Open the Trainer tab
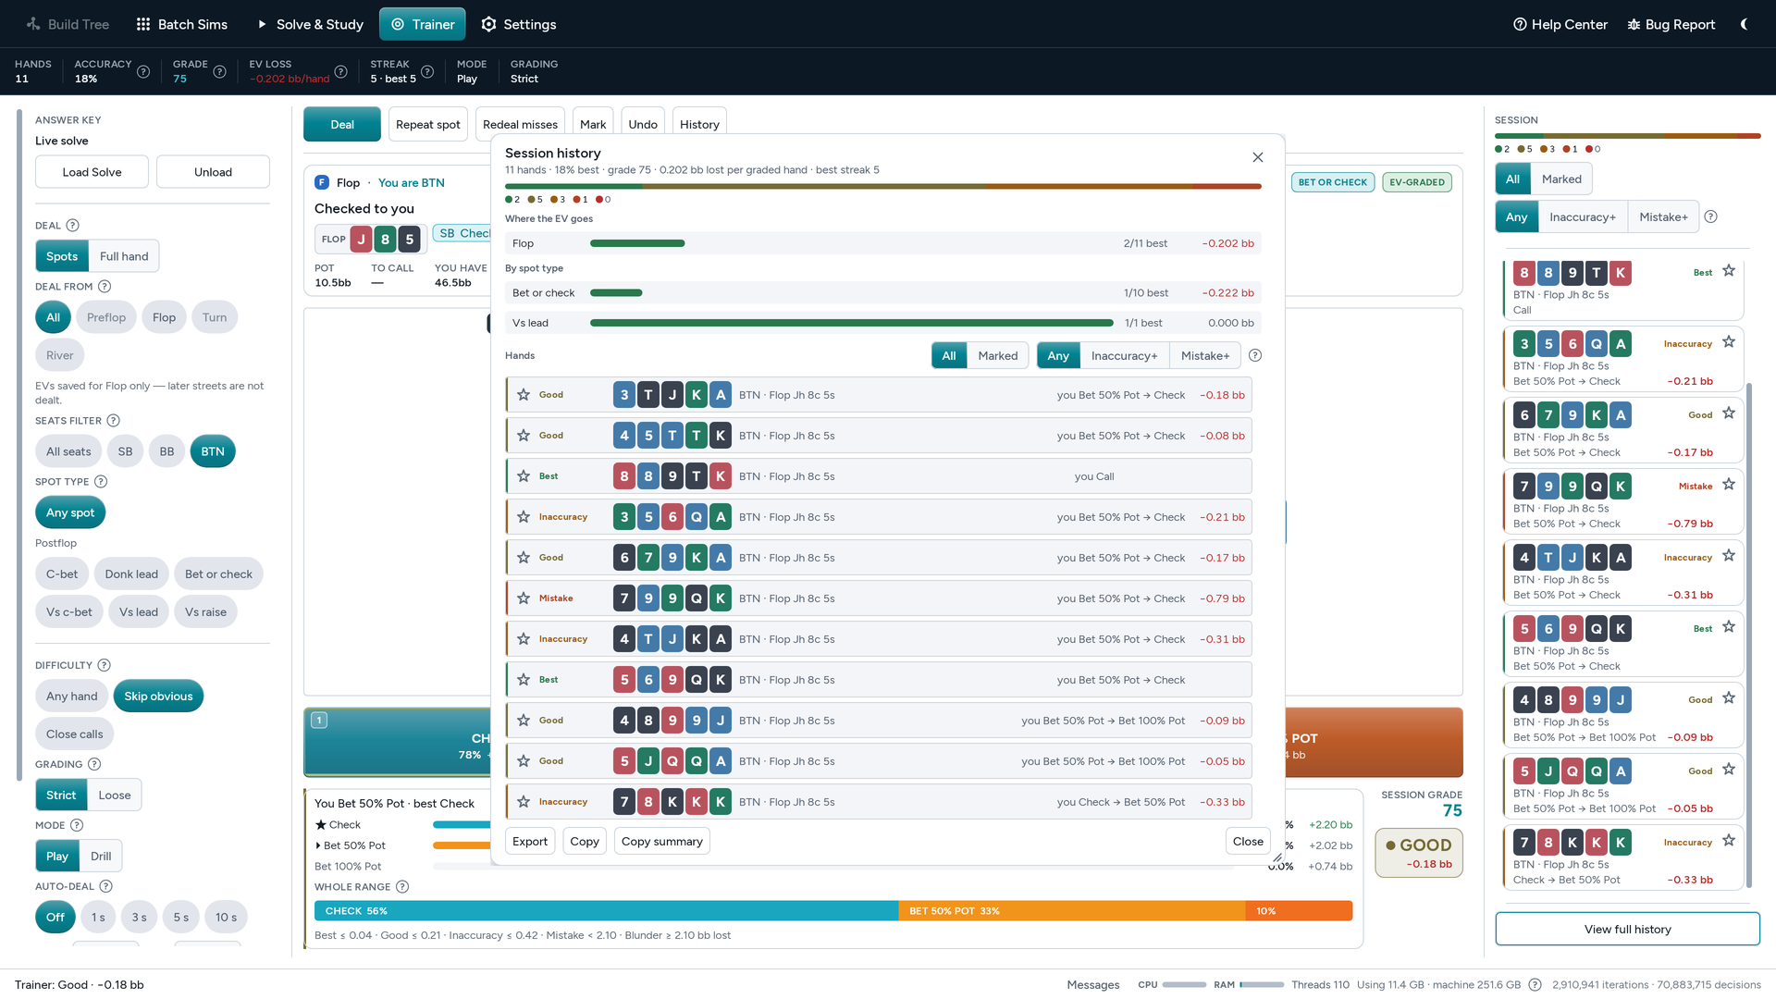The width and height of the screenshot is (1776, 999). point(423,24)
